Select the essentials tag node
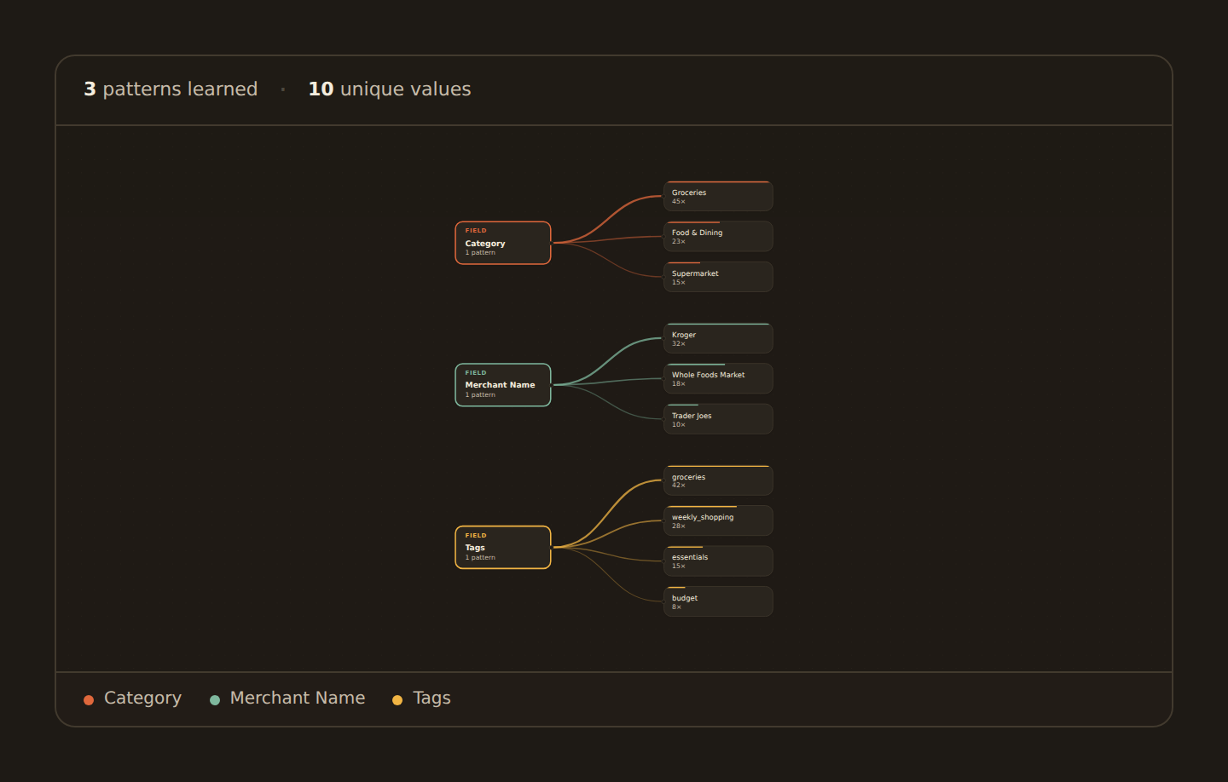 click(718, 561)
